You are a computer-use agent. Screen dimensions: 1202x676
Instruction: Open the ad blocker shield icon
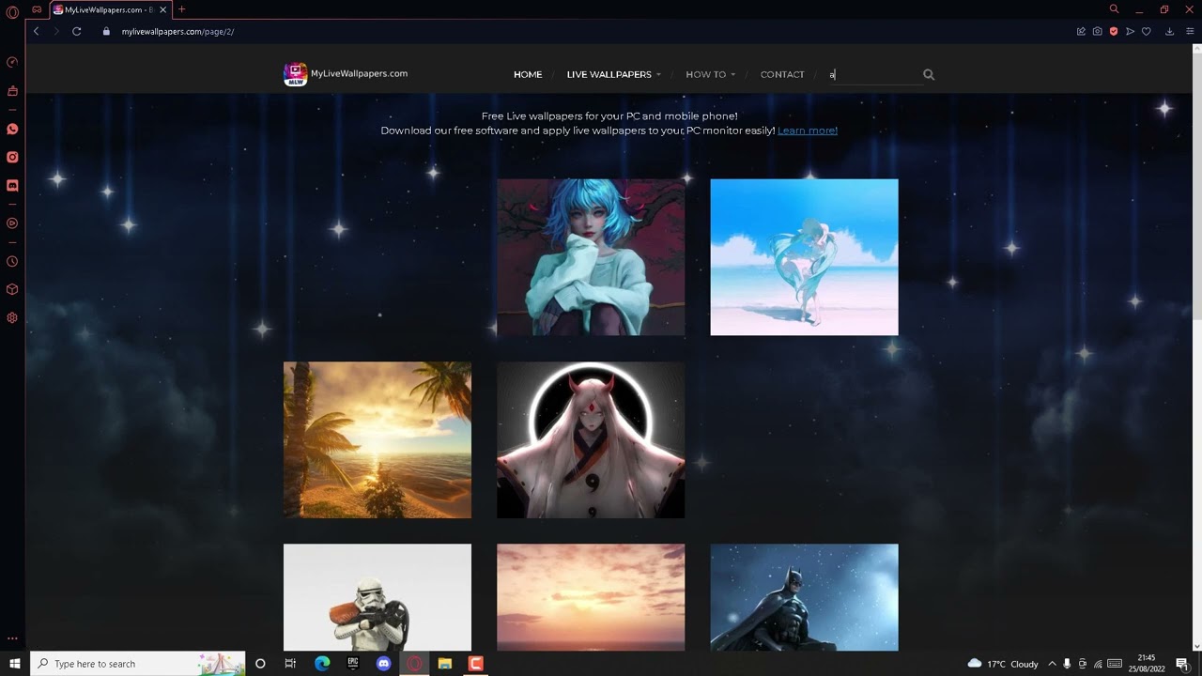tap(1114, 31)
